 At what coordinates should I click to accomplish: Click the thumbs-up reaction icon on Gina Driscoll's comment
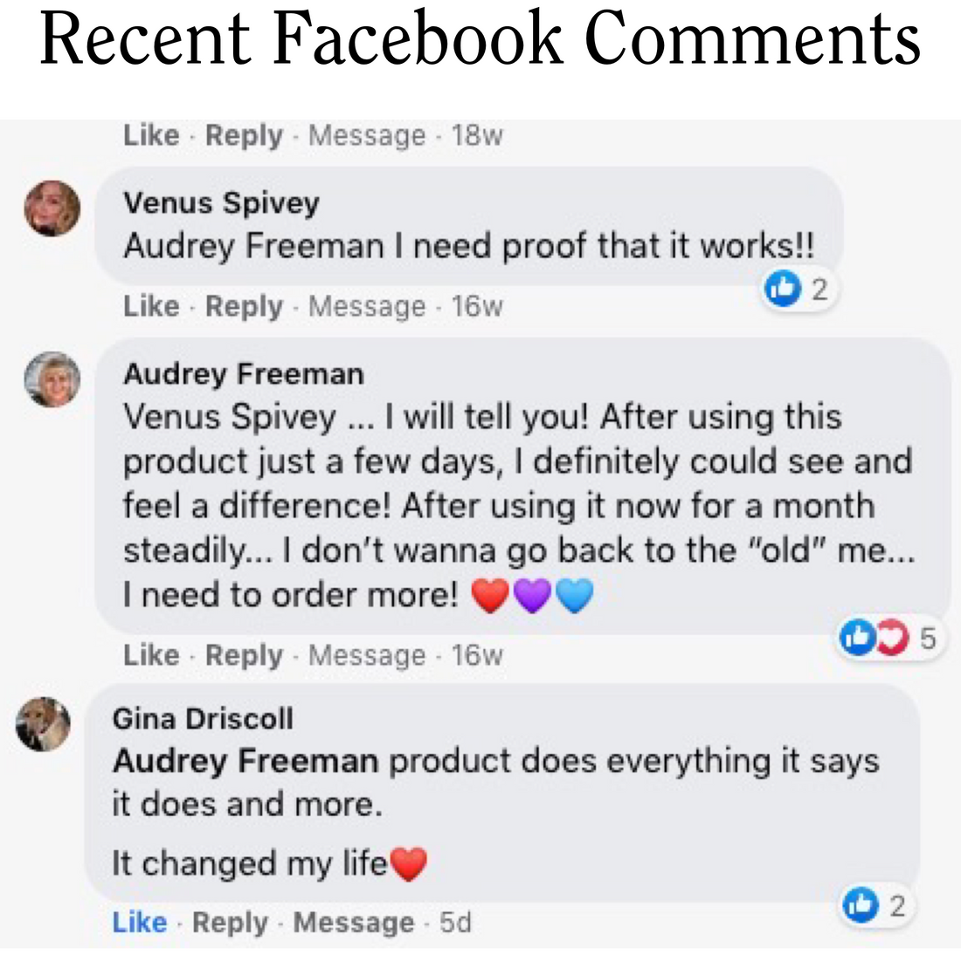click(x=861, y=906)
